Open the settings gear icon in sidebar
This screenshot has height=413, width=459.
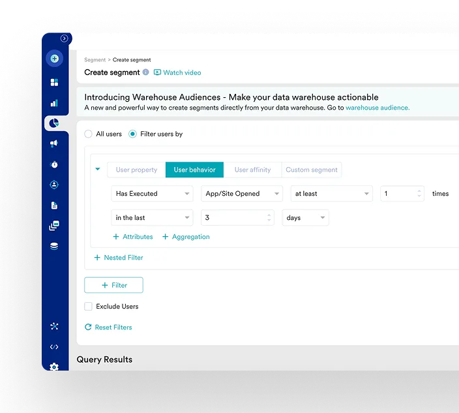coord(54,367)
